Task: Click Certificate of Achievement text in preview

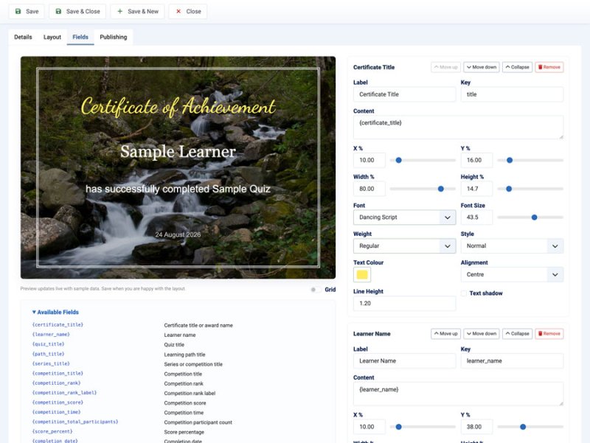Action: [178, 107]
